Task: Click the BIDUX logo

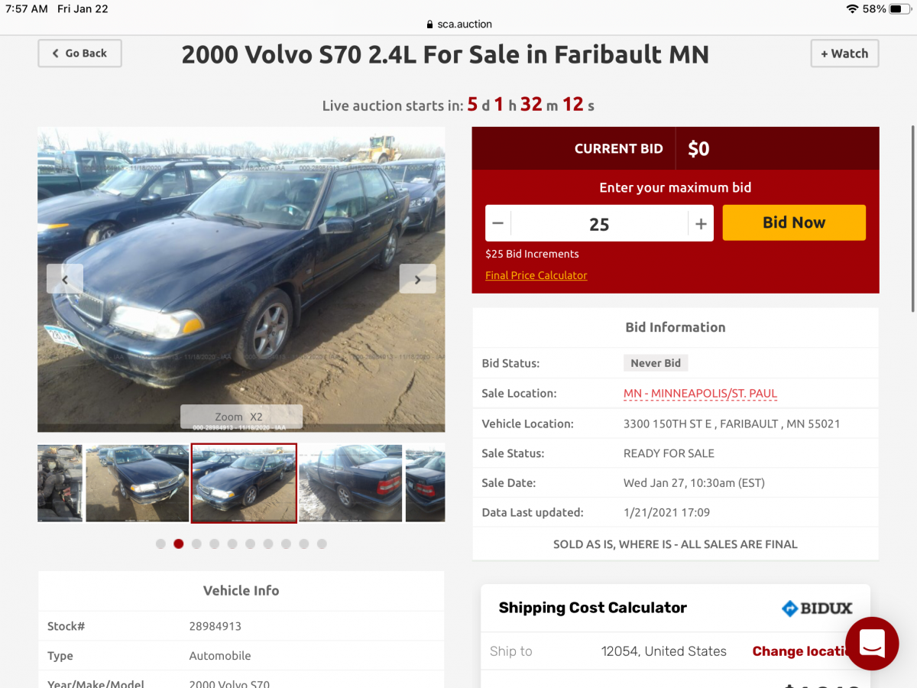Action: (817, 608)
